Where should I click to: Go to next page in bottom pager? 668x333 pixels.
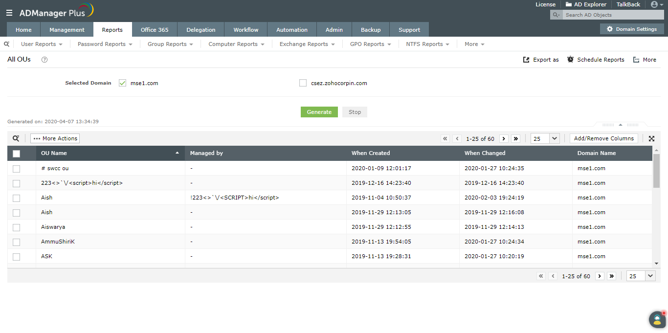tap(600, 276)
